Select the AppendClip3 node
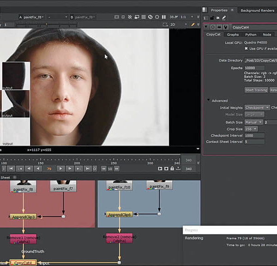277x266 pixels. tap(23, 217)
